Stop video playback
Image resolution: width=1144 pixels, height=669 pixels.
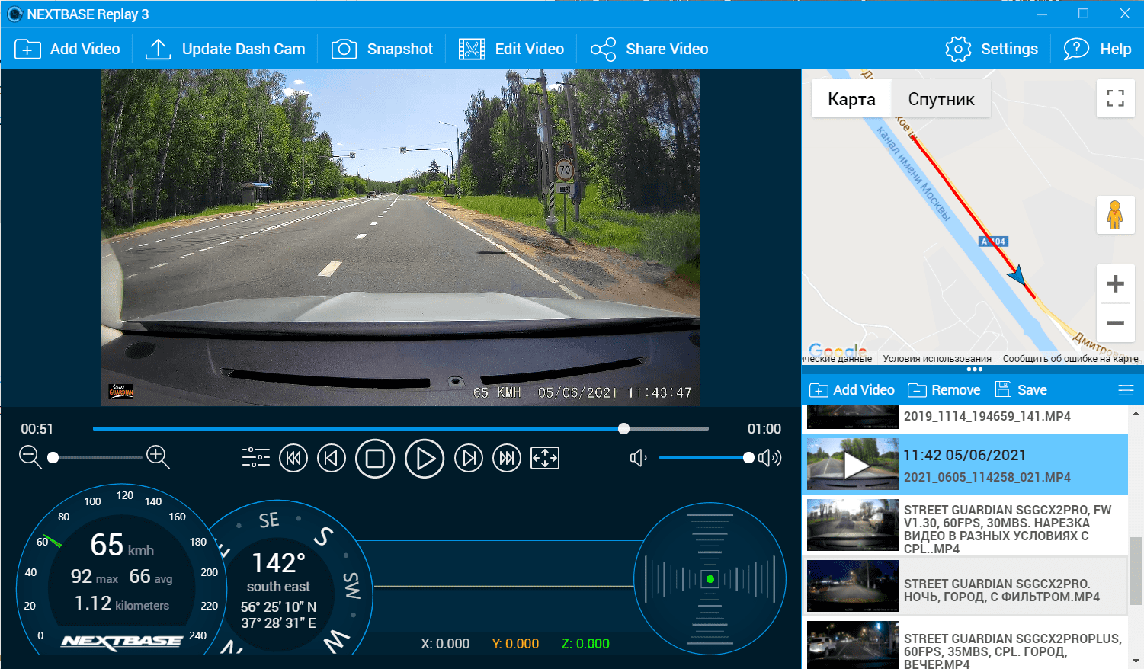tap(375, 458)
